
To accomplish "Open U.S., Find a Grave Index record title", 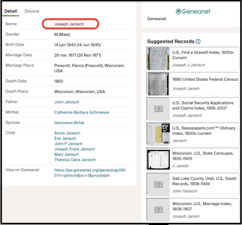I will click(x=203, y=55).
